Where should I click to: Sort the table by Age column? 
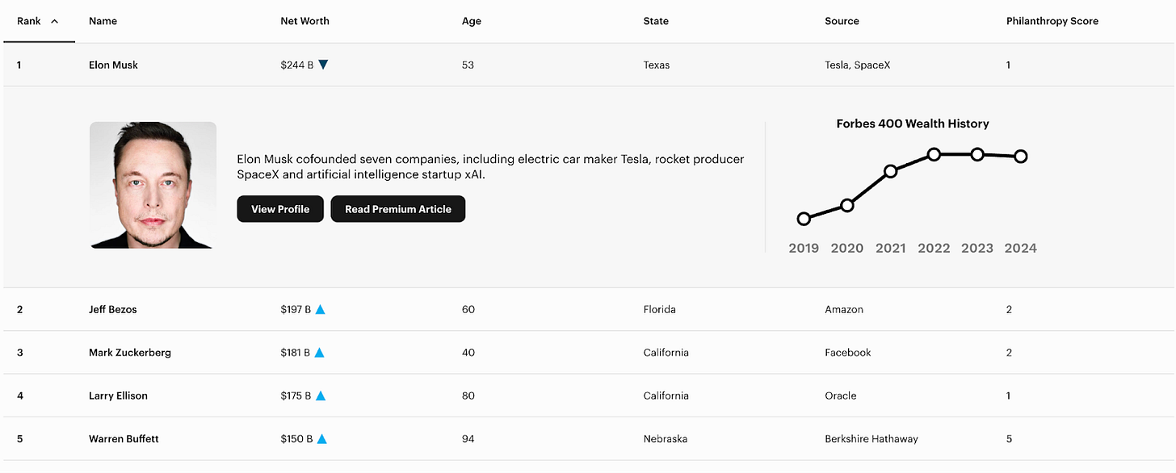pos(471,21)
